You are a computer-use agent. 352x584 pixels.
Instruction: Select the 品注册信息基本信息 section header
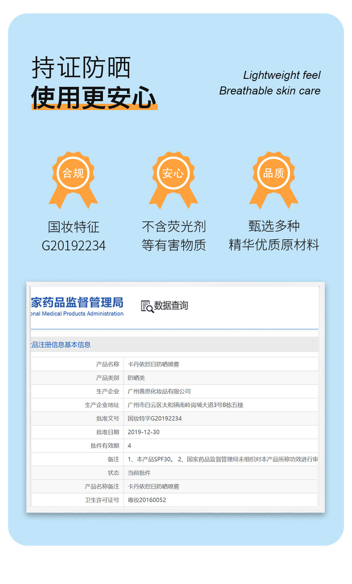coord(61,344)
